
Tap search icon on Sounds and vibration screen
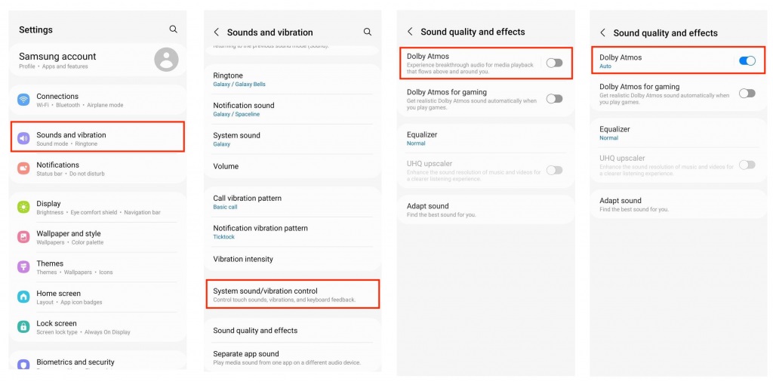368,32
